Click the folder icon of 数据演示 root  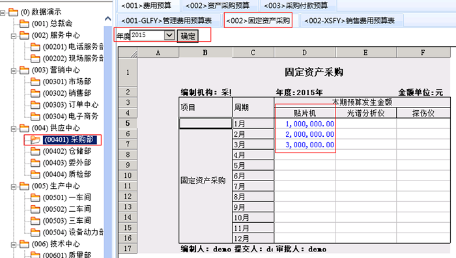[13, 12]
